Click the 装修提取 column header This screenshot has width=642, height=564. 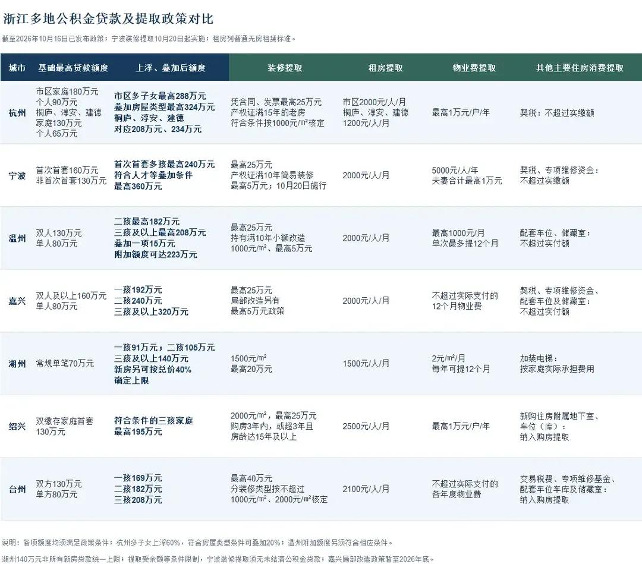[285, 68]
